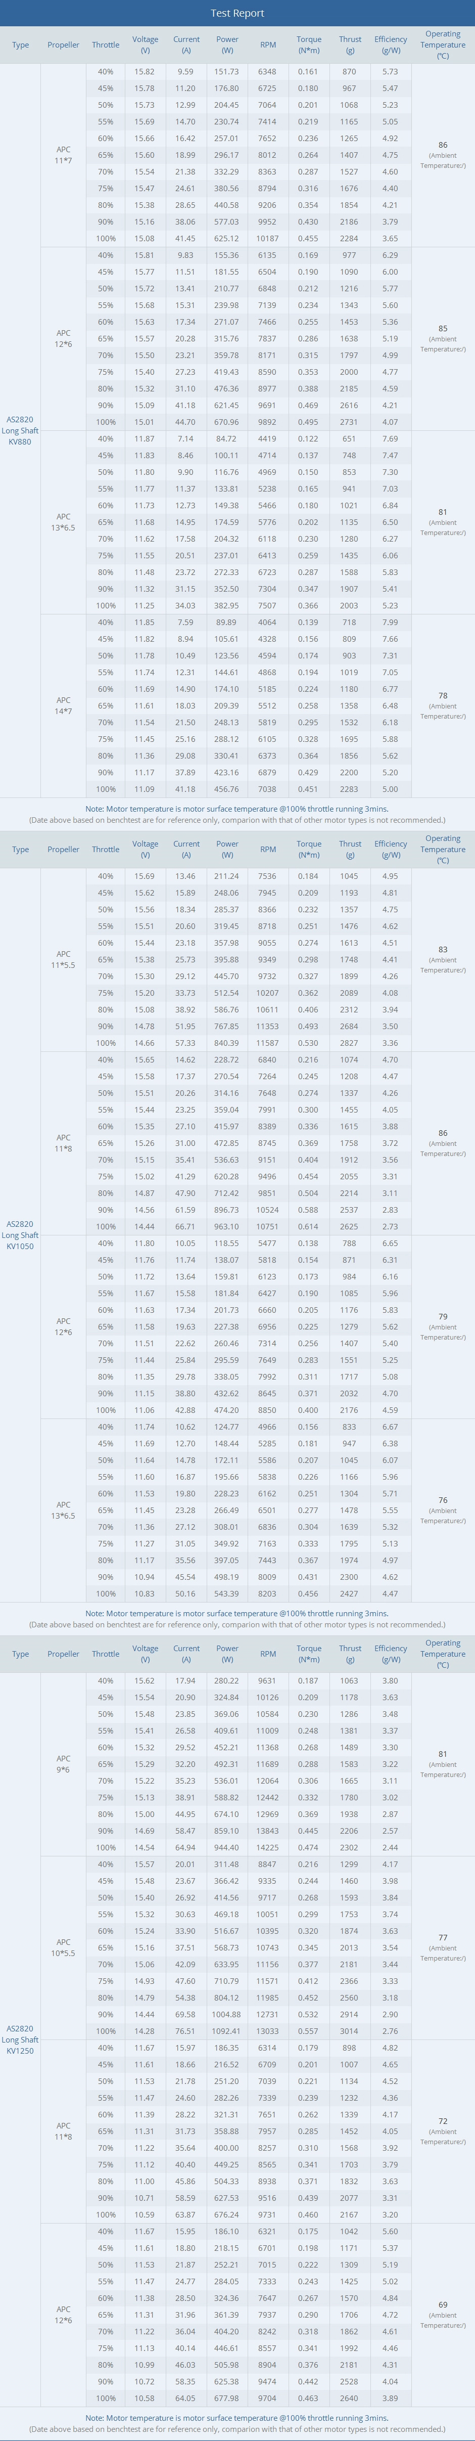Click the 7.99 efficiency value
Image resolution: width=475 pixels, height=2441 pixels.
390,623
